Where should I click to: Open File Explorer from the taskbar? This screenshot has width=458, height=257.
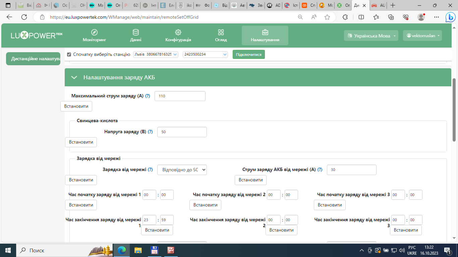point(138,250)
